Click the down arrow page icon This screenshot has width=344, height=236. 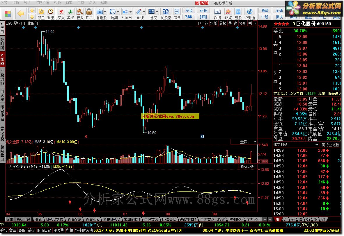pyautogui.click(x=32, y=17)
